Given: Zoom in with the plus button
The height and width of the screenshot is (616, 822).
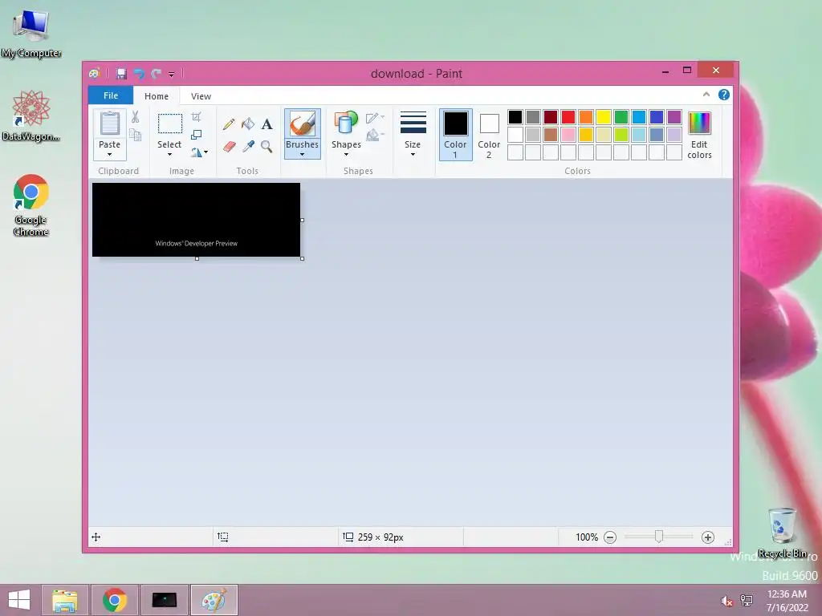Looking at the screenshot, I should click(708, 537).
